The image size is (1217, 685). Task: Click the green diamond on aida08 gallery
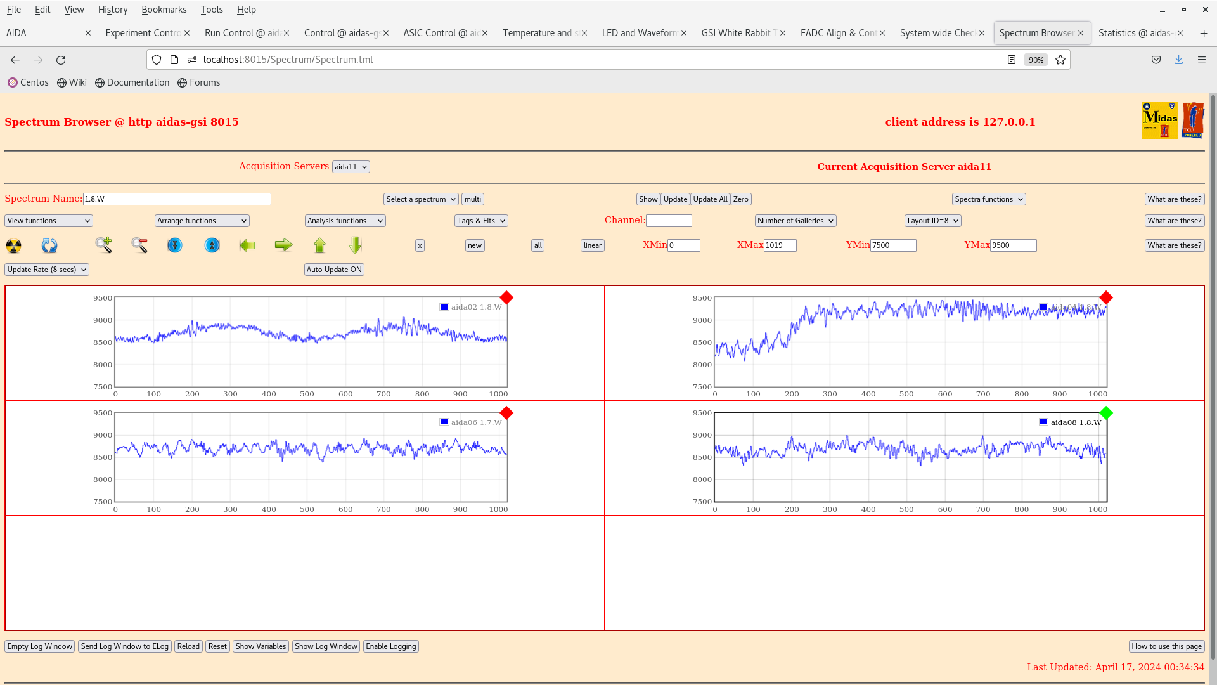click(x=1106, y=413)
